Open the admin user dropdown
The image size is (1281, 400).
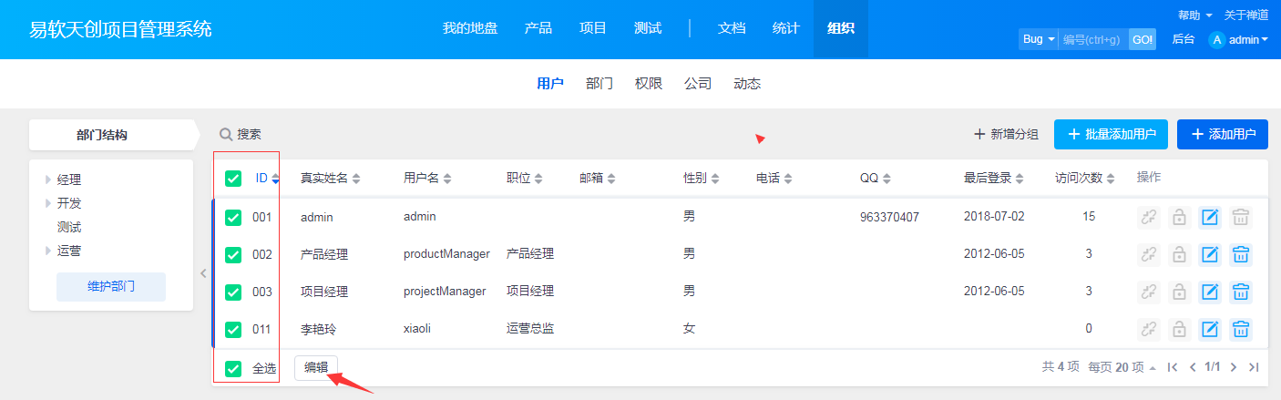coord(1248,39)
